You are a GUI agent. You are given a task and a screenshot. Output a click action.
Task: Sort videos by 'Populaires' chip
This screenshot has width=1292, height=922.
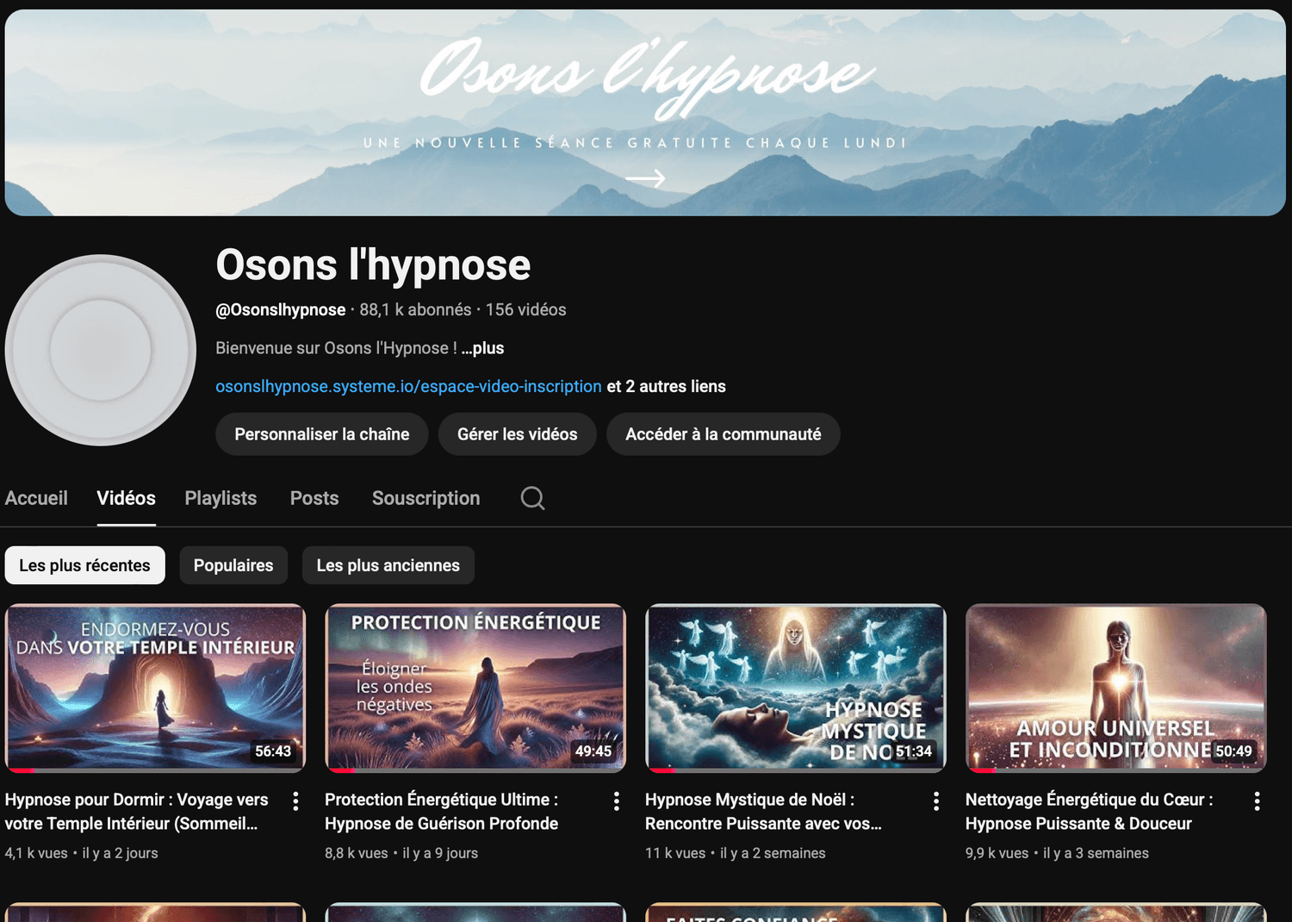pyautogui.click(x=233, y=565)
